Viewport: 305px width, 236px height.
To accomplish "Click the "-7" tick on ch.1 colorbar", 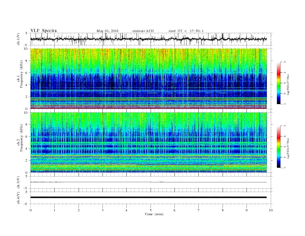I will (284, 104).
